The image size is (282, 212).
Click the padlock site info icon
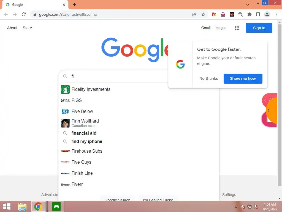[x=35, y=14]
